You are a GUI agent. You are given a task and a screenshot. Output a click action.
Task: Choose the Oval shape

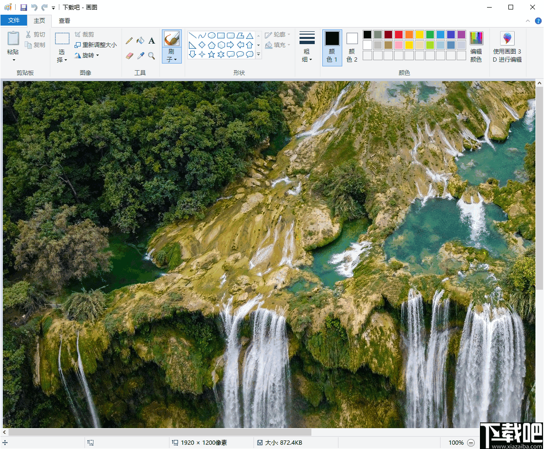(x=212, y=36)
